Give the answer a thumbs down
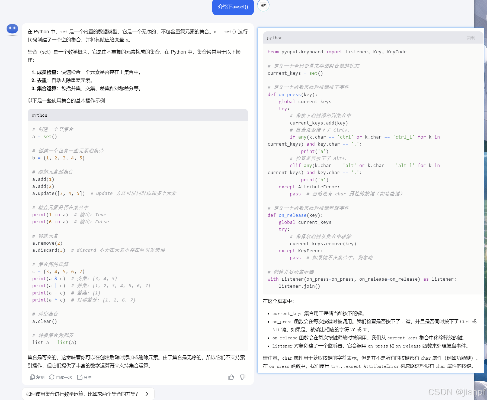Viewport: 487px width, 400px height. [x=243, y=377]
